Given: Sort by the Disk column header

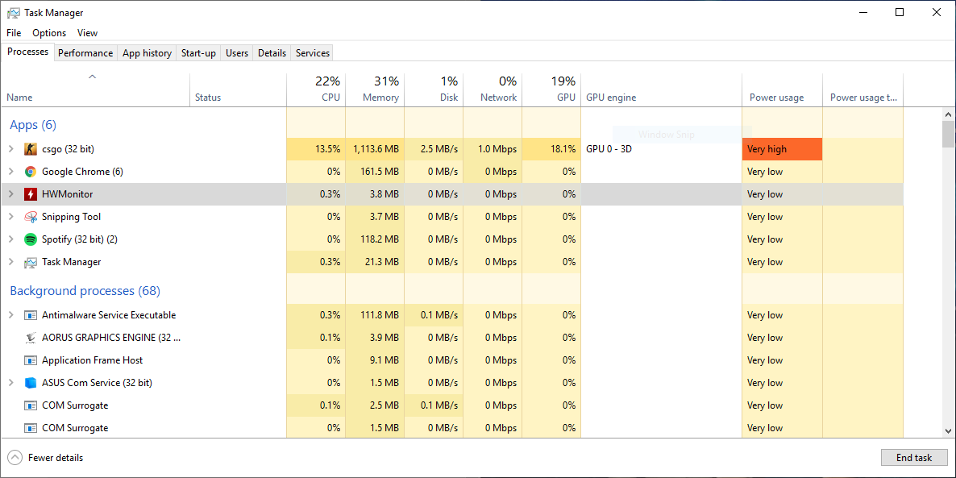Looking at the screenshot, I should click(x=434, y=89).
